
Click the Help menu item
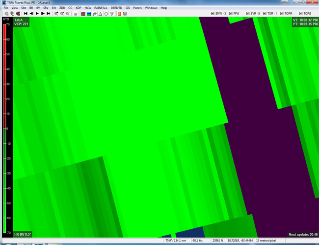pyautogui.click(x=164, y=8)
